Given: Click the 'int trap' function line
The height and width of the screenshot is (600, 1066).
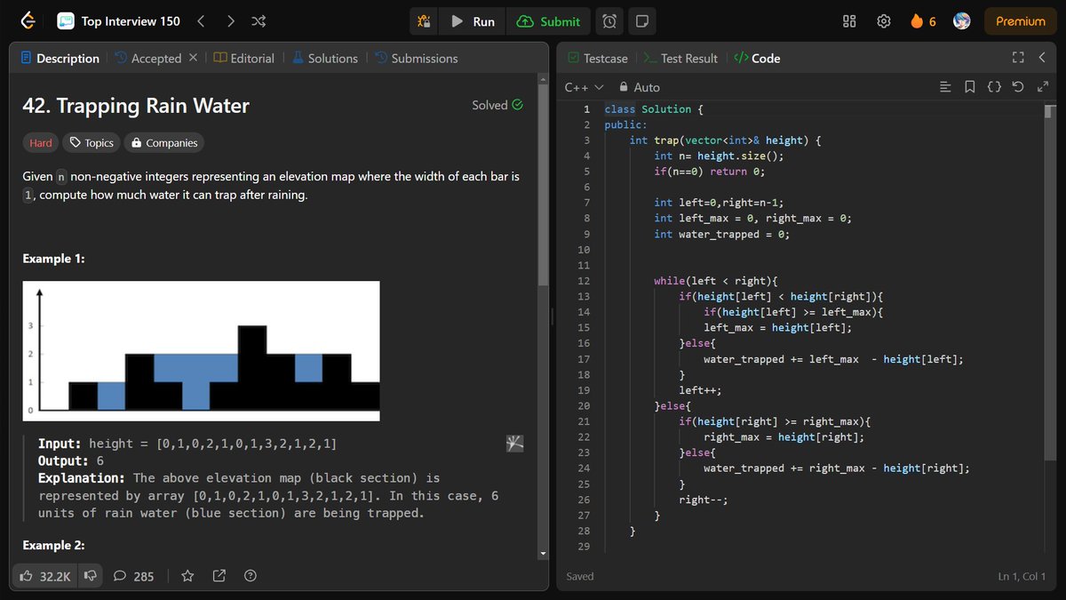Looking at the screenshot, I should (x=725, y=140).
